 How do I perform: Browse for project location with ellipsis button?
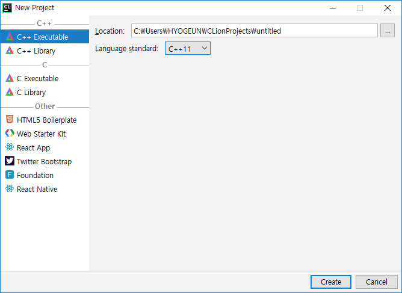point(388,31)
